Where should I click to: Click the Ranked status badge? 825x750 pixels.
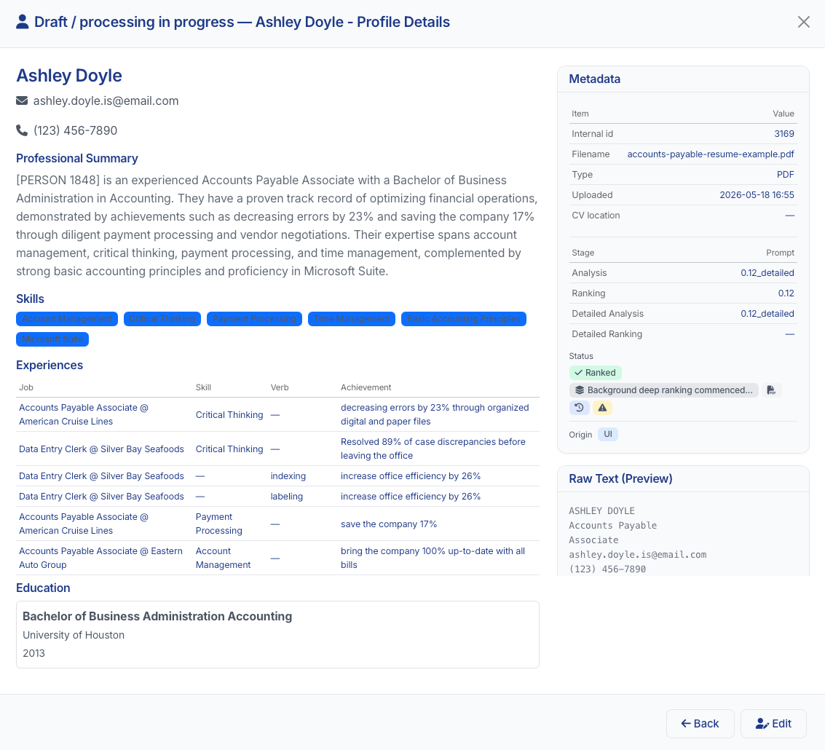pos(595,373)
